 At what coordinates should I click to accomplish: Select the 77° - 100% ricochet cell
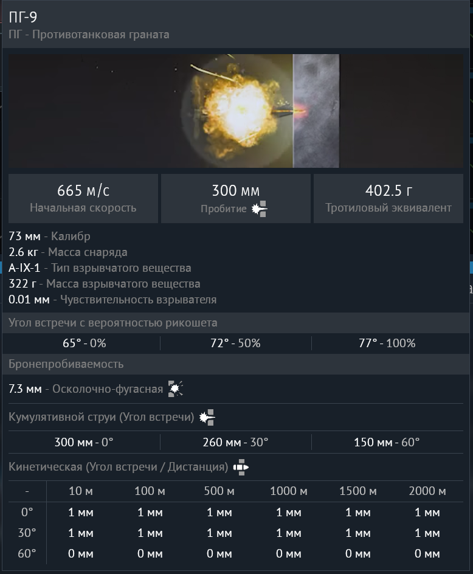click(x=387, y=343)
